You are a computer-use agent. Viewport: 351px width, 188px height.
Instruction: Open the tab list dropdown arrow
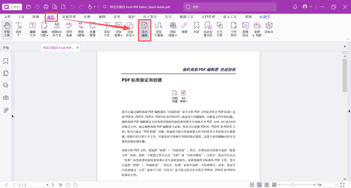(345, 47)
